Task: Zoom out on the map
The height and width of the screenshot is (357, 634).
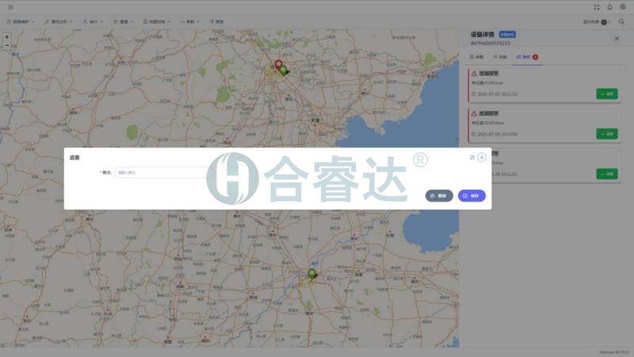Action: point(7,45)
